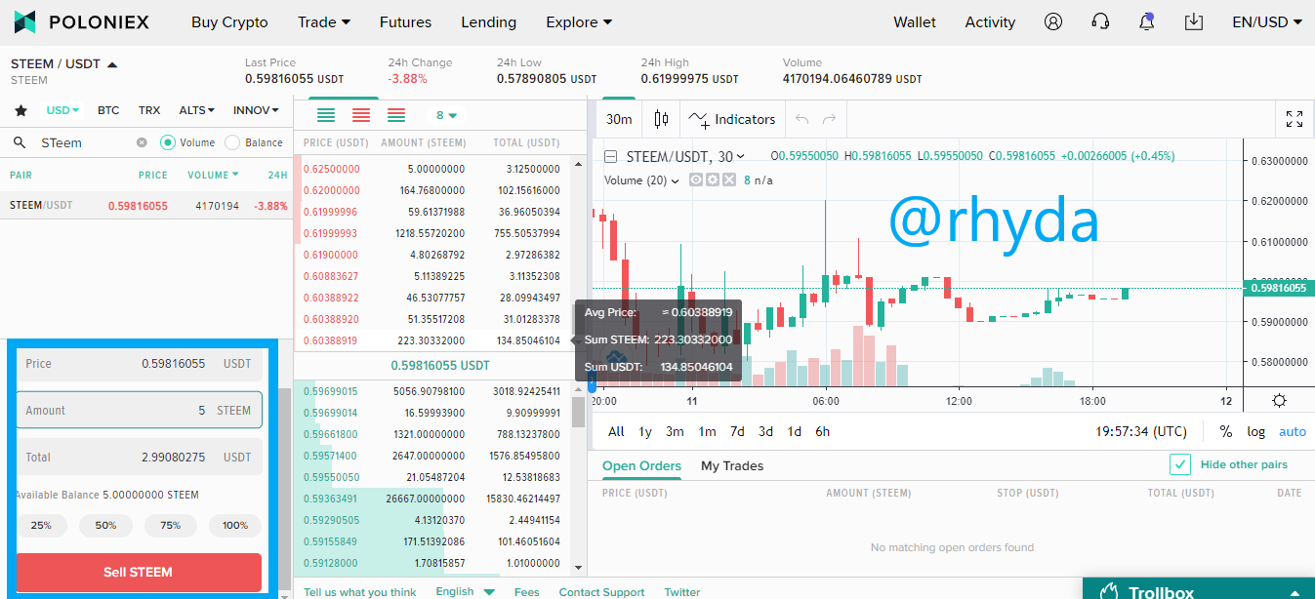Switch to the My Trades tab
Viewport: 1315px width, 599px height.
tap(732, 465)
